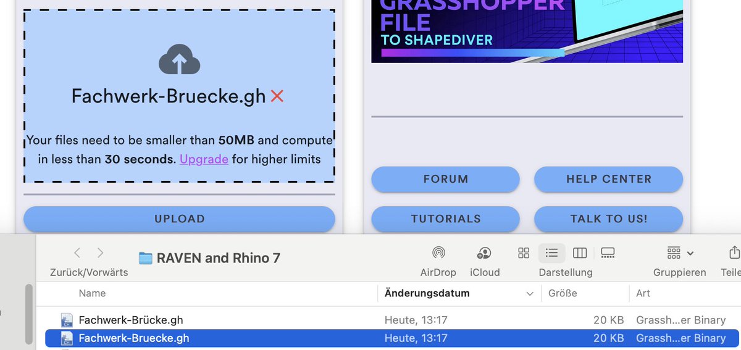Click the UPLOAD button
Screen dimensions: 741x350
tap(179, 219)
